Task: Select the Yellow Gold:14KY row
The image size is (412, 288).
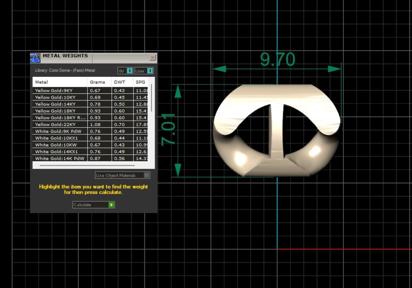Action: click(90, 104)
